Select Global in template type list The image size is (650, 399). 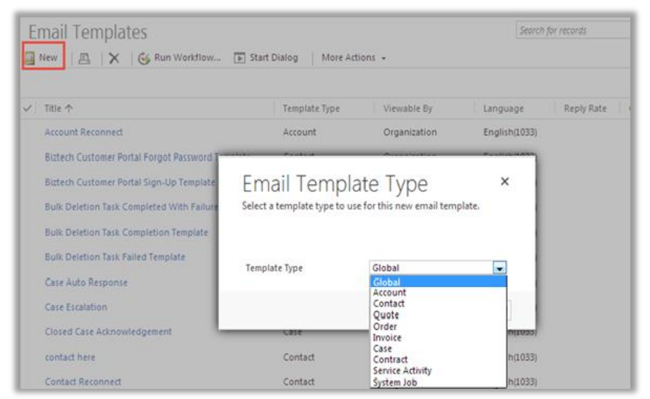pos(438,282)
